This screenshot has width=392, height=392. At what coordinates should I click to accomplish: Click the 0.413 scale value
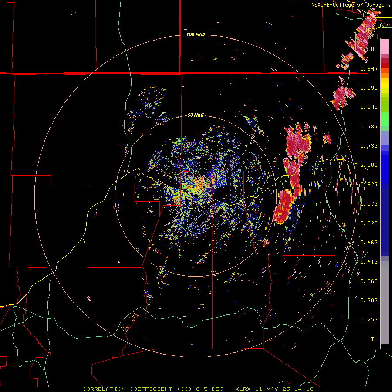[369, 262]
